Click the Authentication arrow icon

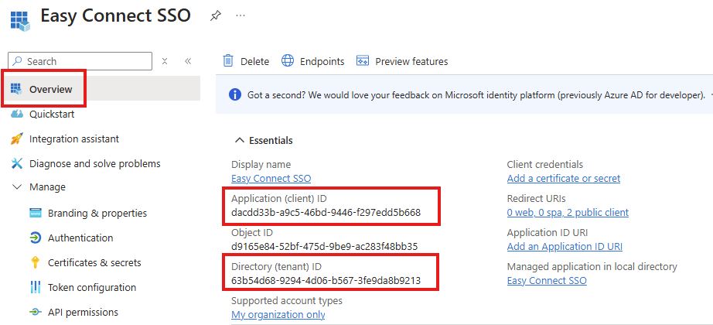click(x=36, y=238)
